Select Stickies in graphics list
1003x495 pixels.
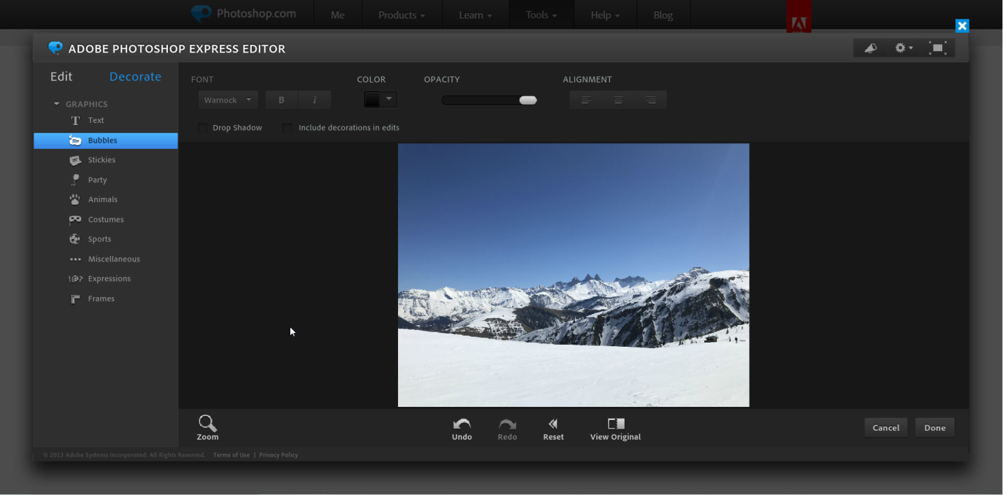[101, 160]
